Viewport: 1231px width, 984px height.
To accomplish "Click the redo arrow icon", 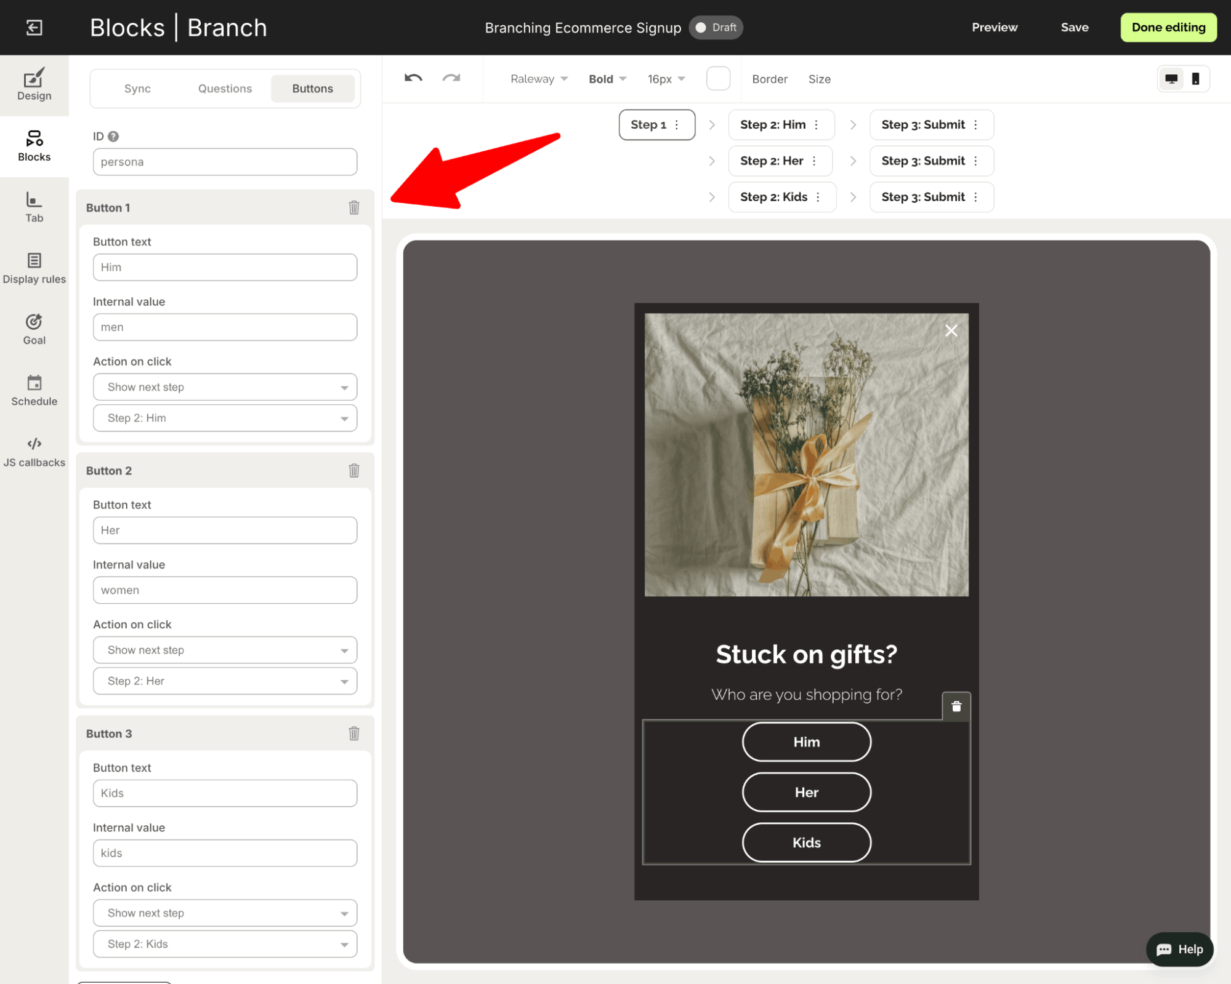I will coord(451,78).
